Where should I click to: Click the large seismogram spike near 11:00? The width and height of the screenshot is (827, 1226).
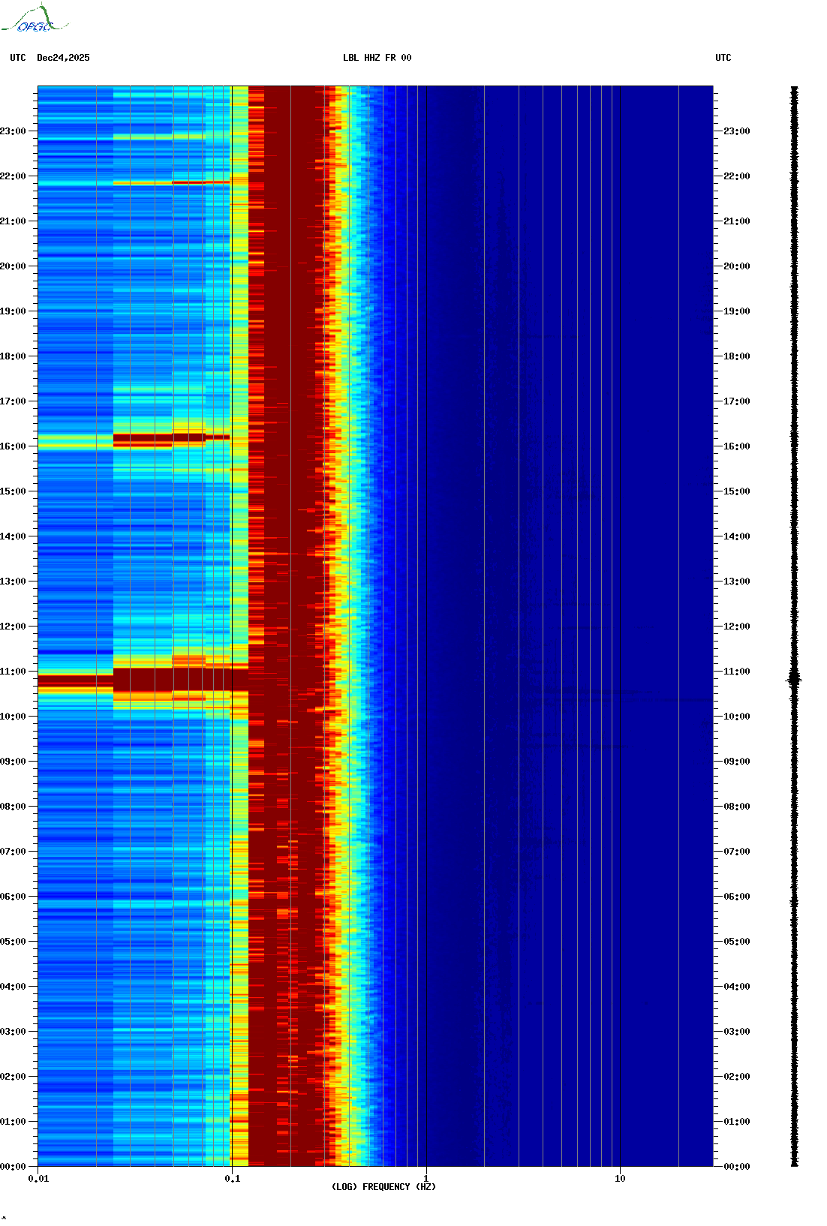[794, 680]
